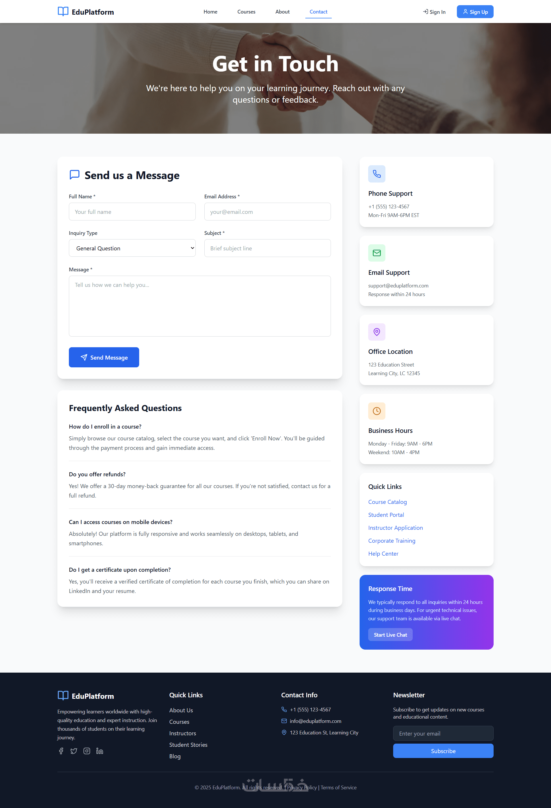This screenshot has width=551, height=808.
Task: Click the EduPlatform book logo in header
Action: coord(63,11)
